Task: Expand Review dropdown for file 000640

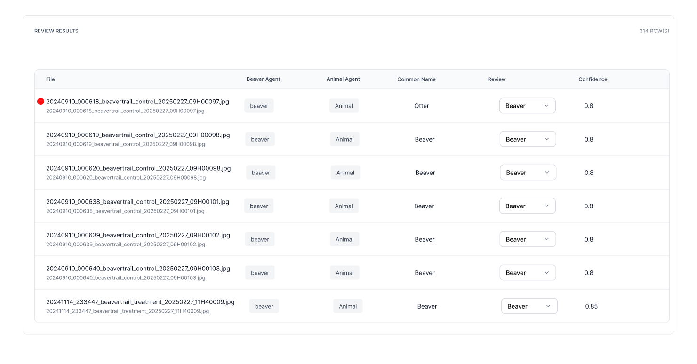Action: 528,273
